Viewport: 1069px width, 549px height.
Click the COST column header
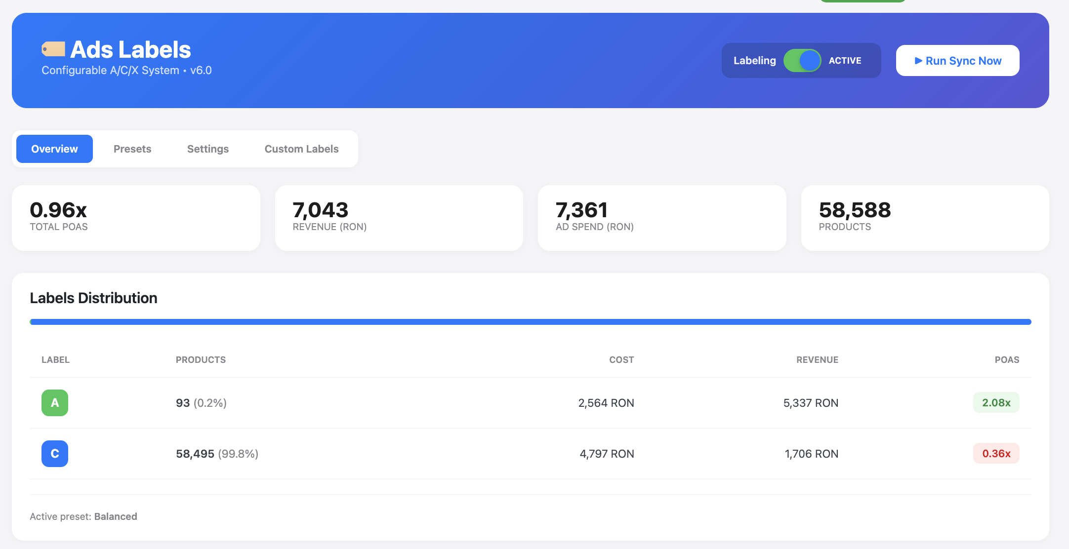(x=621, y=359)
